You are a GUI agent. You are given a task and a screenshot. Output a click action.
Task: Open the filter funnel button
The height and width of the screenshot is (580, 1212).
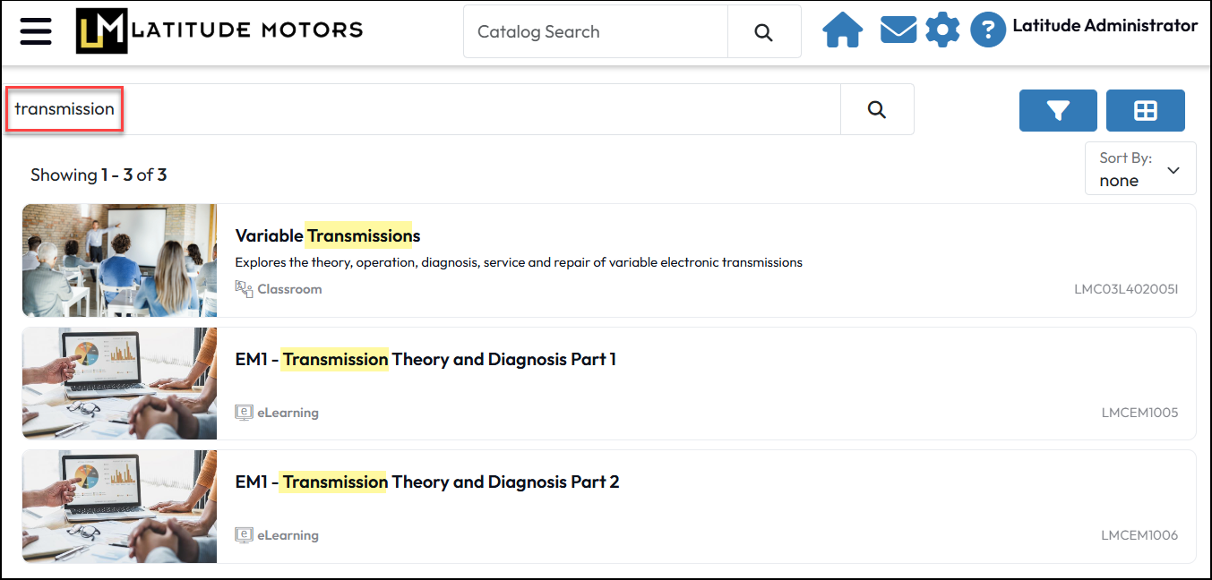tap(1058, 111)
